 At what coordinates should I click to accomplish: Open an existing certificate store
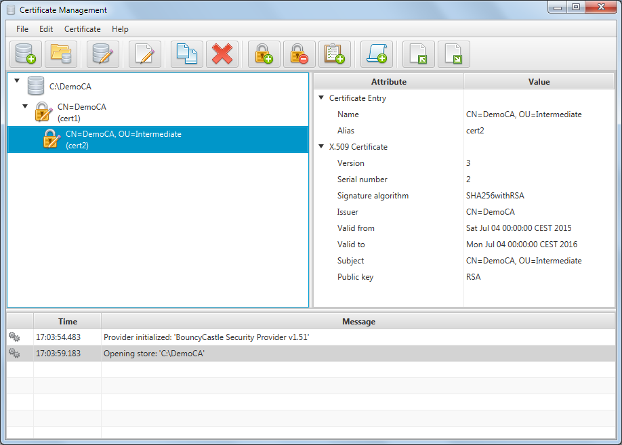(61, 54)
